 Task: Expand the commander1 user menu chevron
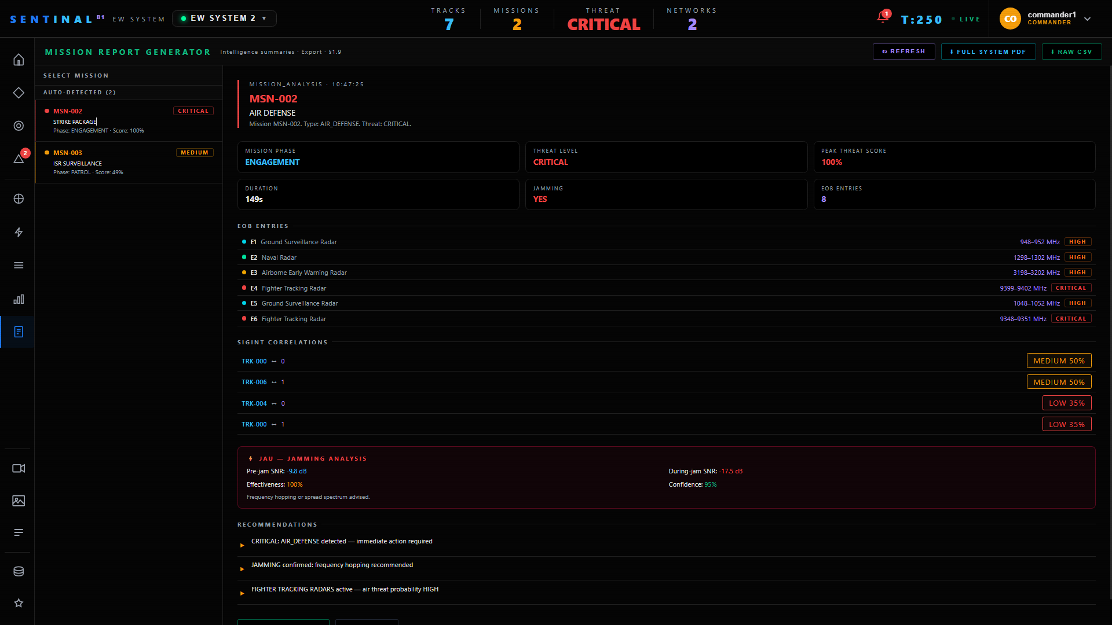click(1087, 19)
